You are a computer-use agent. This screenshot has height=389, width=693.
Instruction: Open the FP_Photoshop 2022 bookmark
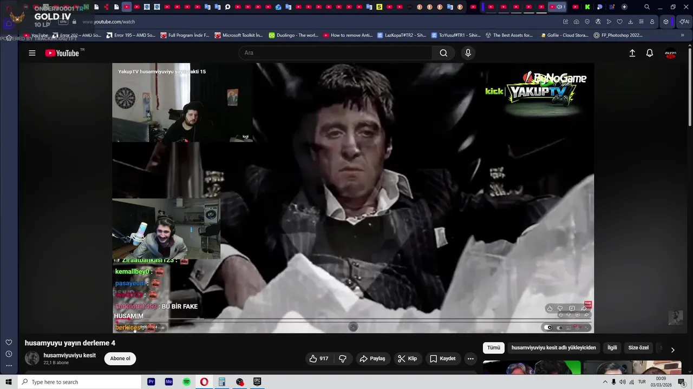[618, 35]
